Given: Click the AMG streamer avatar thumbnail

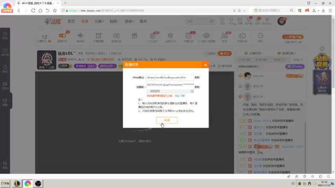Looking at the screenshot, I should [46, 60].
